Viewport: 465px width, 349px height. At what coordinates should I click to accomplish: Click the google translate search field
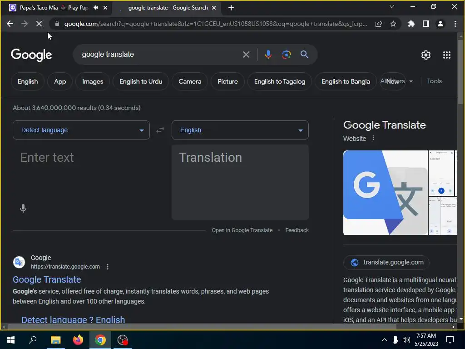click(160, 55)
